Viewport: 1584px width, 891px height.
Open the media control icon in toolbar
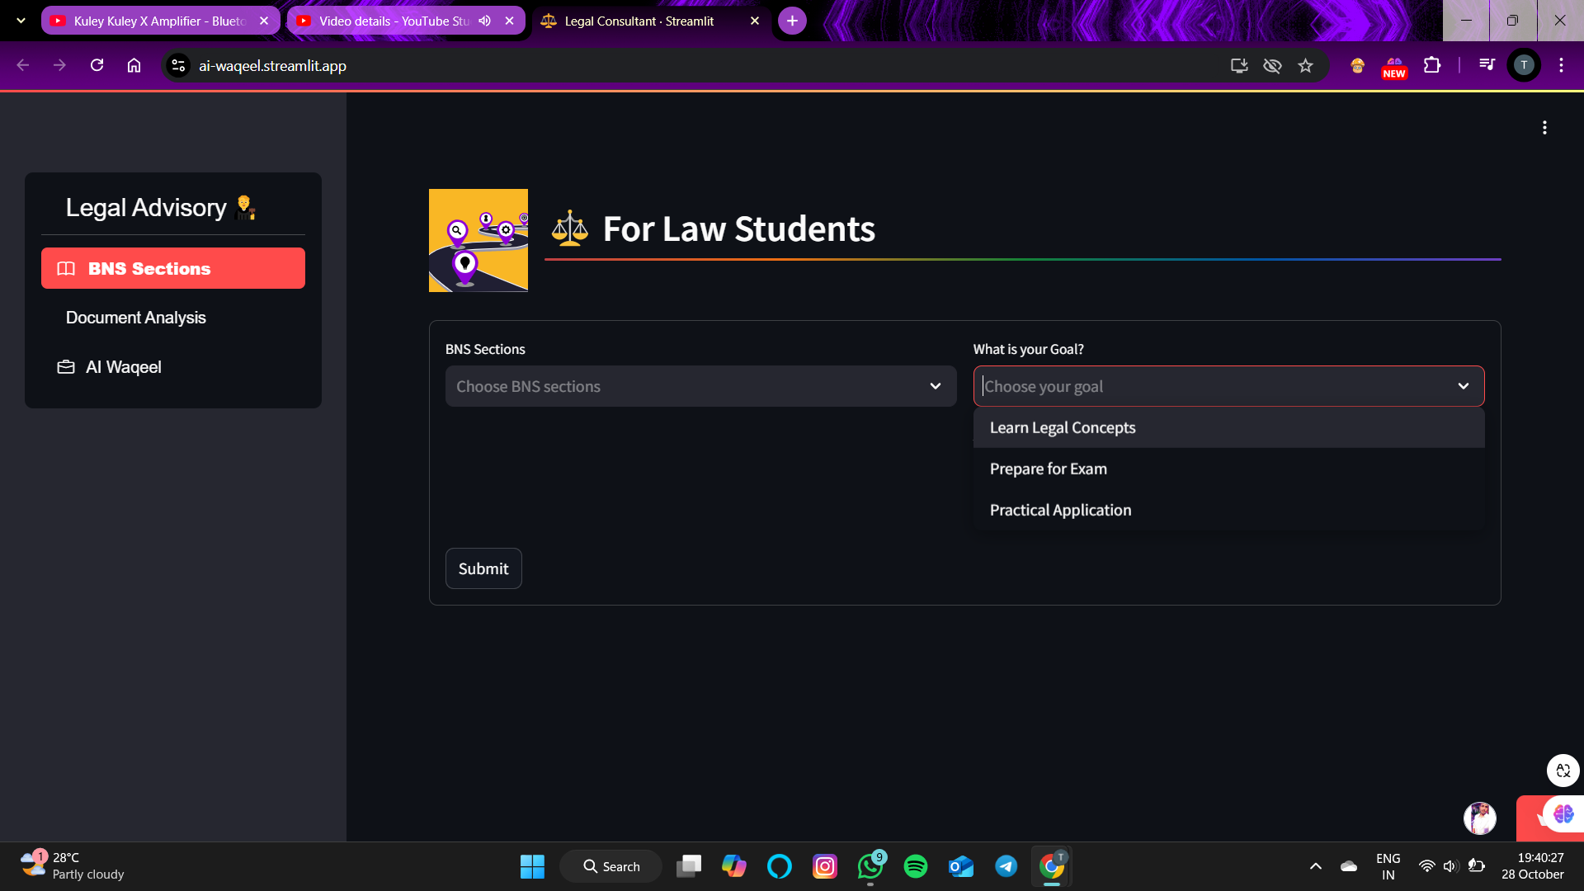pyautogui.click(x=1487, y=65)
